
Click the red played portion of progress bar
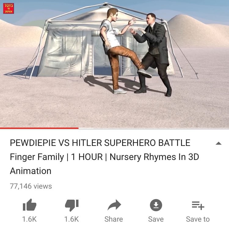pyautogui.click(x=39, y=128)
